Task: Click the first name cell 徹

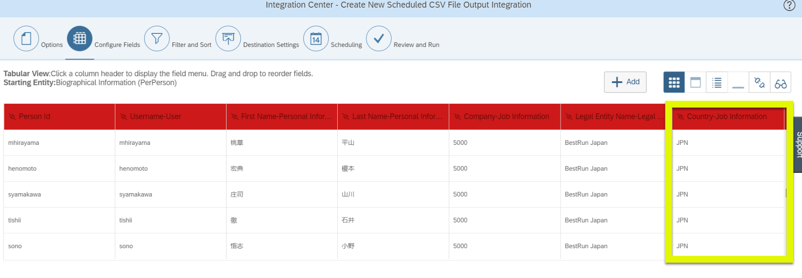Action: click(234, 220)
